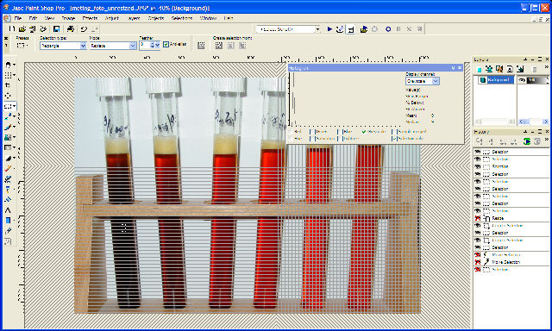Open the Effects menu
This screenshot has width=552, height=331.
click(90, 18)
